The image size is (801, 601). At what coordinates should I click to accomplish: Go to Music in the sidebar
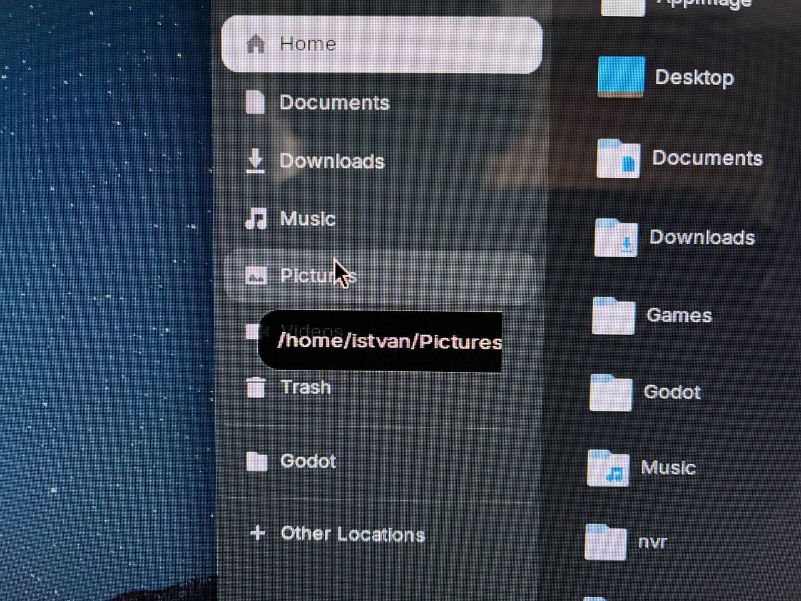[380, 218]
